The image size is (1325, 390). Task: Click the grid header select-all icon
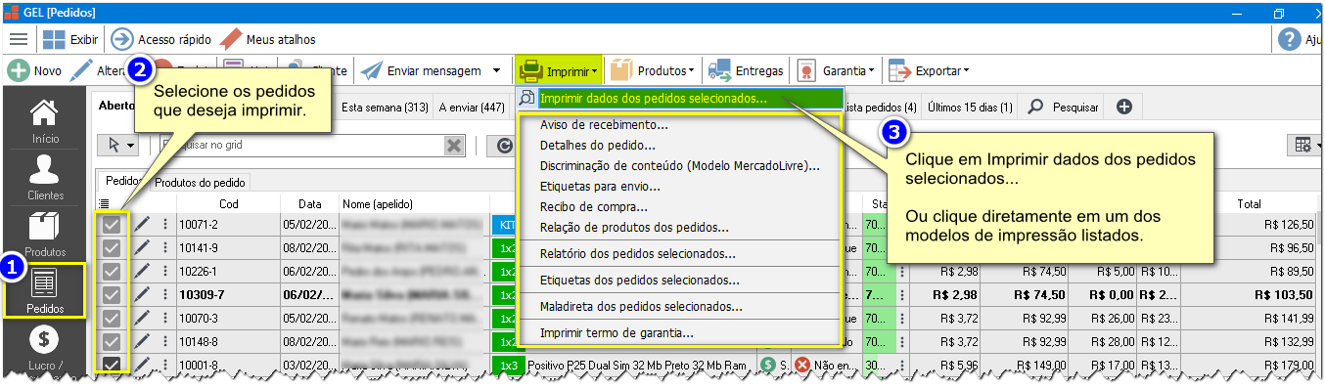(x=104, y=203)
